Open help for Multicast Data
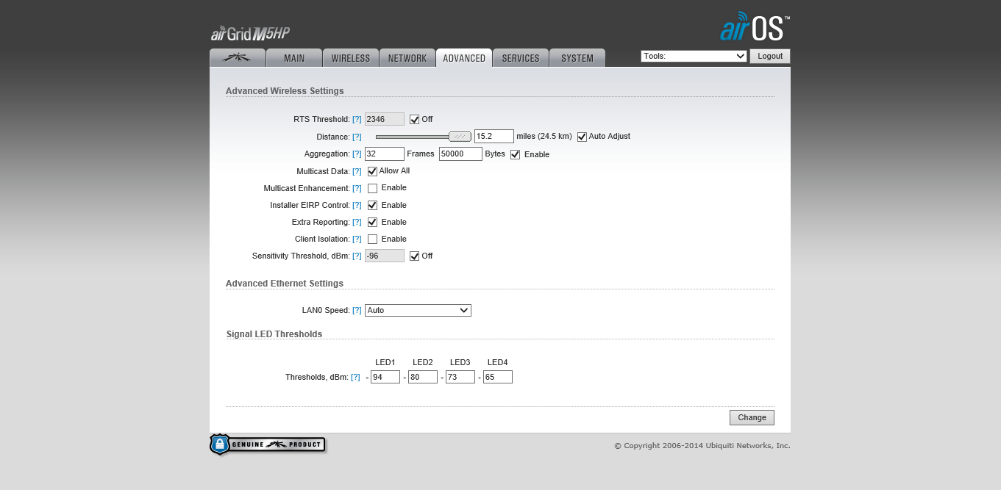Viewport: 1001px width, 490px height. click(357, 171)
